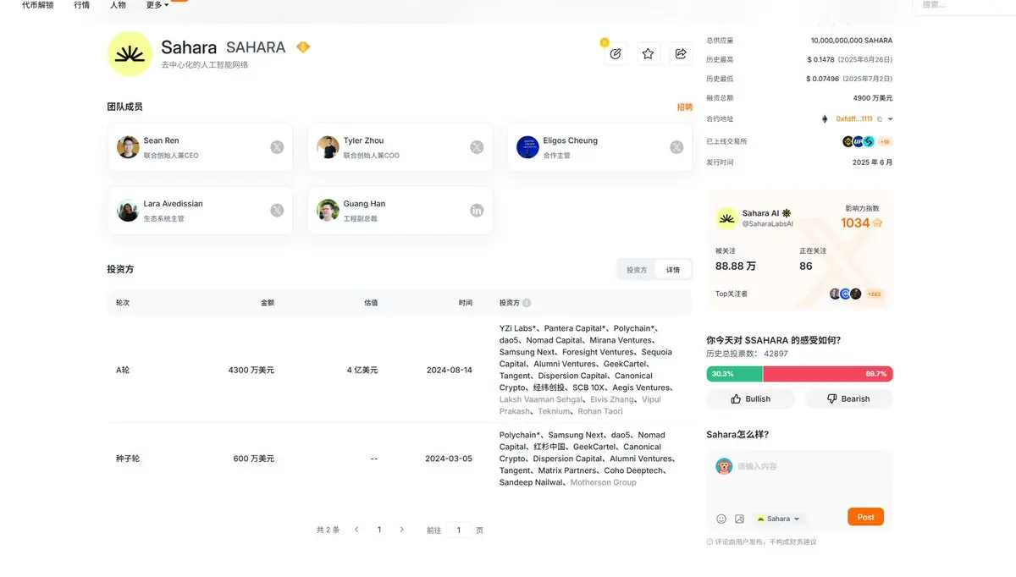Click the green 30.3% bullish bar
The width and height of the screenshot is (1016, 577).
[734, 373]
